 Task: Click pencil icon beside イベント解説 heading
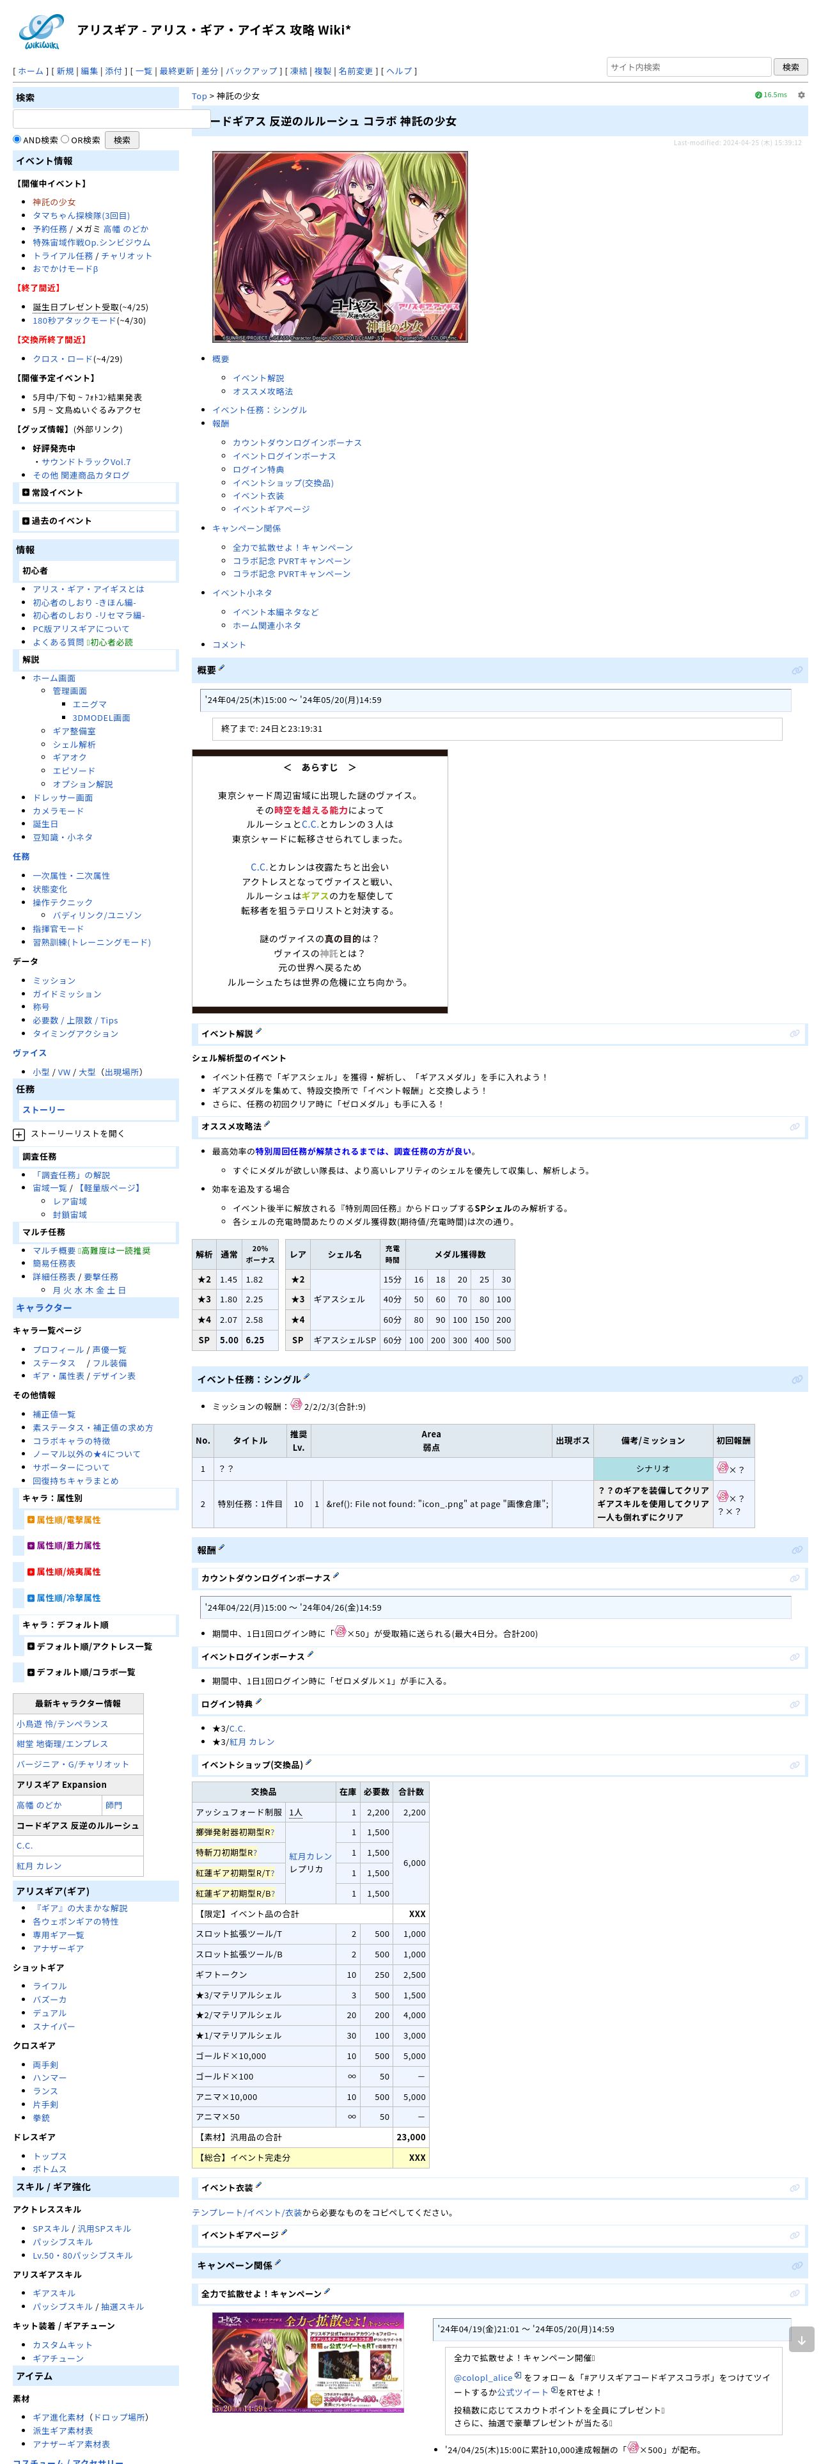pos(259,1031)
